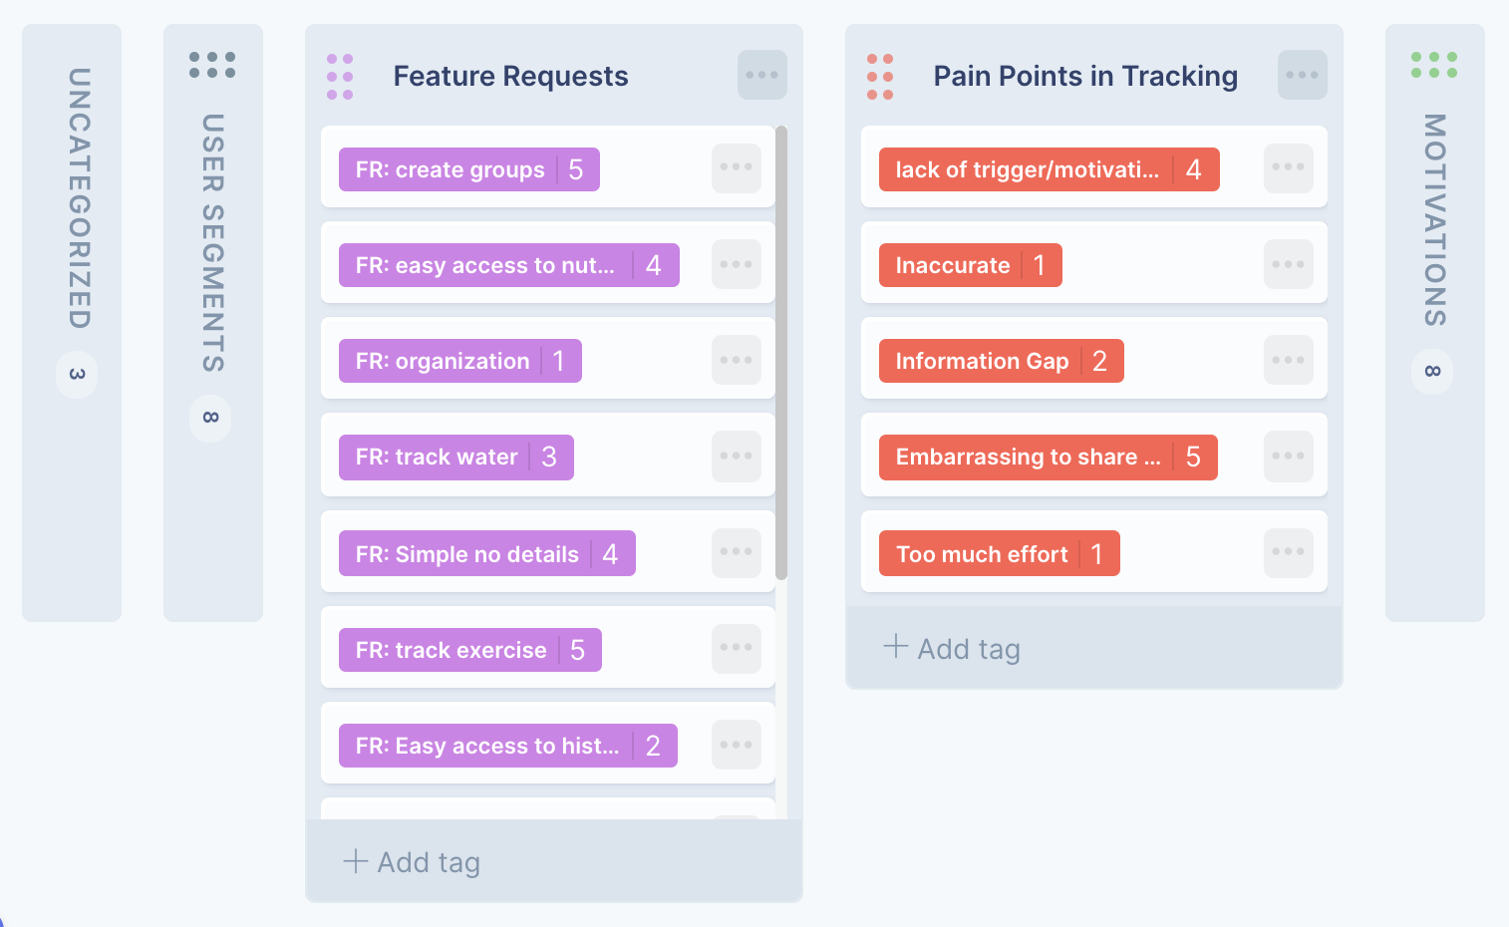Expand the collapsed Motivations column

(1435, 323)
